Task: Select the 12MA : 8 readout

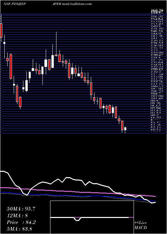Action: [x=17, y=216]
